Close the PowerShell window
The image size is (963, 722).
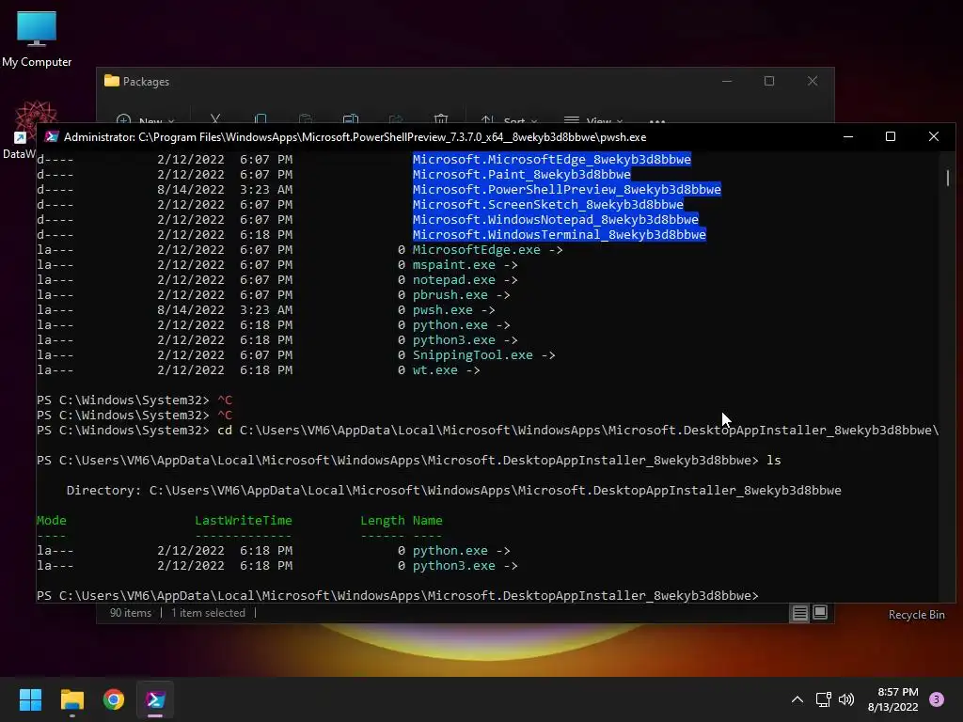934,136
